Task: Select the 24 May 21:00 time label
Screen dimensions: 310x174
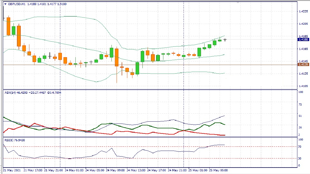Action: [177, 170]
